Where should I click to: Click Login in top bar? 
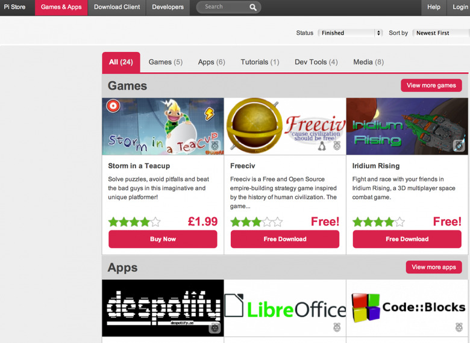click(460, 7)
